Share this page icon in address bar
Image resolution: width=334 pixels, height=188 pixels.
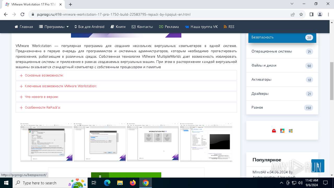tap(293, 14)
